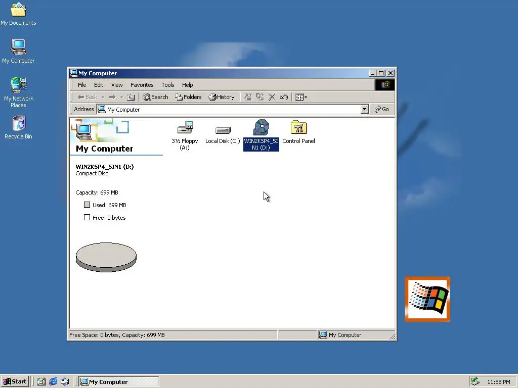This screenshot has height=388, width=518.
Task: Open the Tools menu
Action: [x=168, y=85]
